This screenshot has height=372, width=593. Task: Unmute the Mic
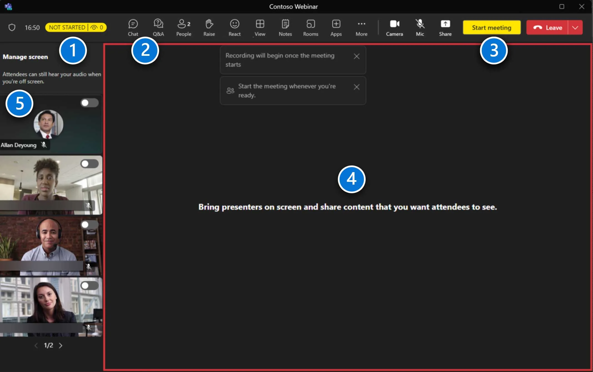tap(420, 28)
